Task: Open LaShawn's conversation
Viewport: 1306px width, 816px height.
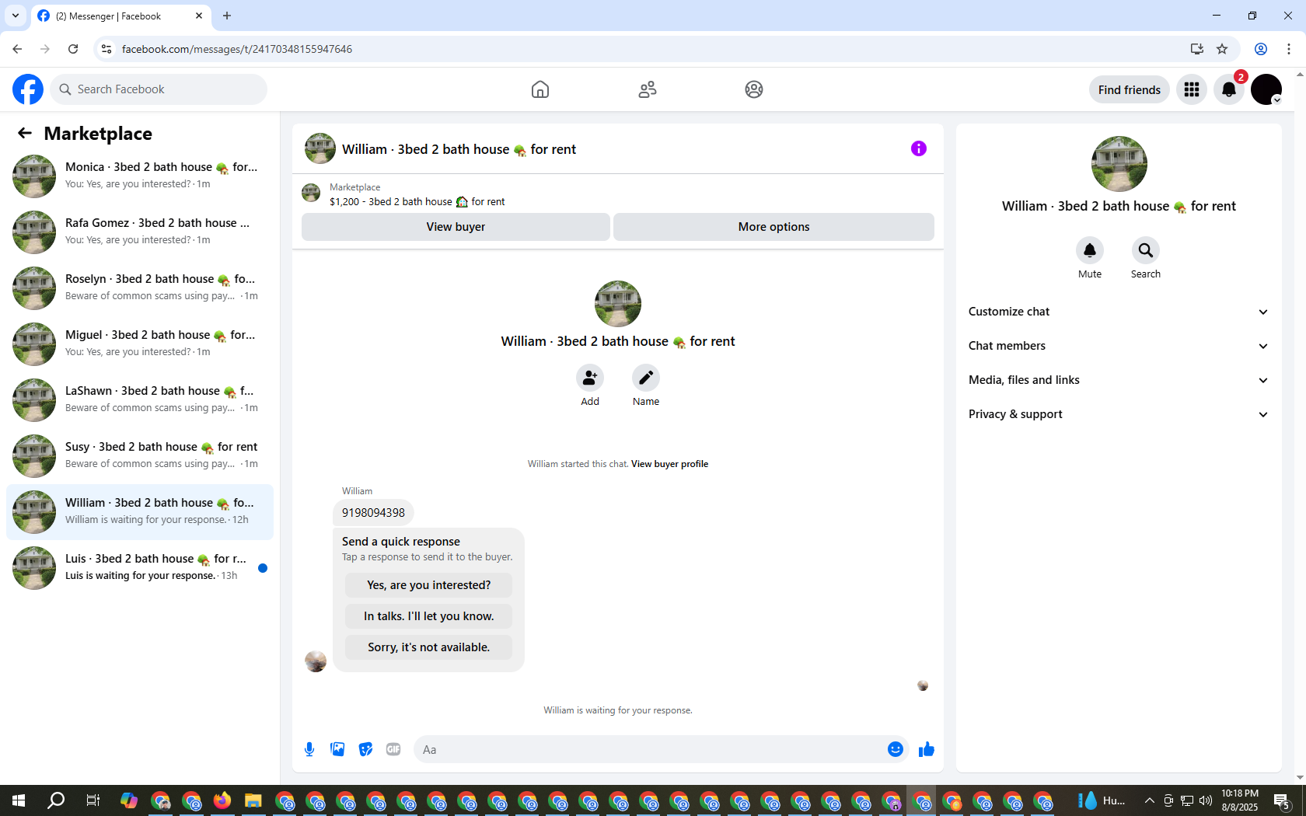Action: 140,399
